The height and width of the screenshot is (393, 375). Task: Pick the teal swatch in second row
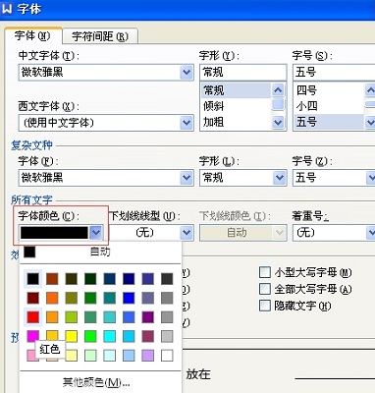click(x=110, y=298)
